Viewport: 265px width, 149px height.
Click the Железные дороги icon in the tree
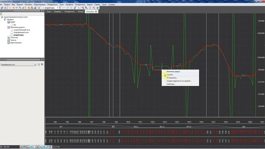pyautogui.click(x=8, y=27)
